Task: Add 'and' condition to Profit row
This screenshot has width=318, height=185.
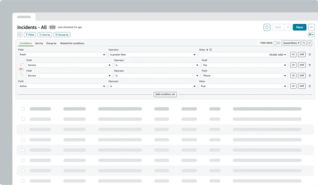Action: click(302, 55)
